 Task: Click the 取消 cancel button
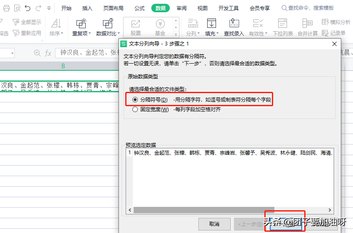click(214, 224)
